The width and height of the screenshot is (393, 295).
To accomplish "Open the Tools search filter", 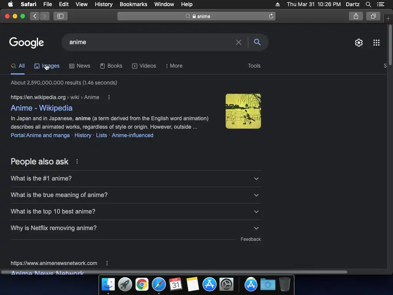I will [x=254, y=66].
